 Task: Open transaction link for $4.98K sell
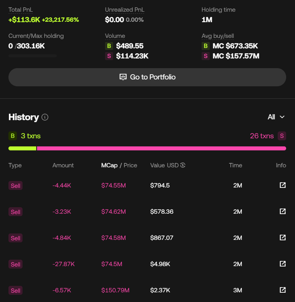(283, 264)
